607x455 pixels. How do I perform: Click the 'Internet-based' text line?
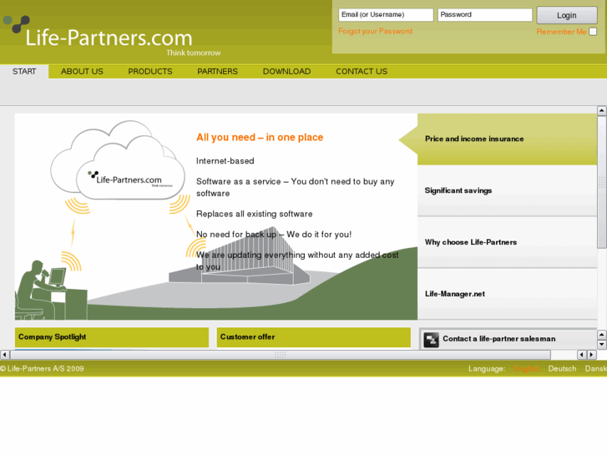coord(225,161)
